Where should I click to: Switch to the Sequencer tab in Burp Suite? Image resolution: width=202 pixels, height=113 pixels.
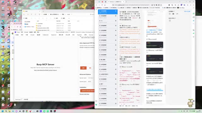(x=54, y=35)
